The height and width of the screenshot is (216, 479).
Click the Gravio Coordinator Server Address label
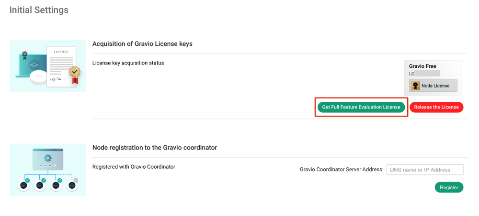click(342, 170)
